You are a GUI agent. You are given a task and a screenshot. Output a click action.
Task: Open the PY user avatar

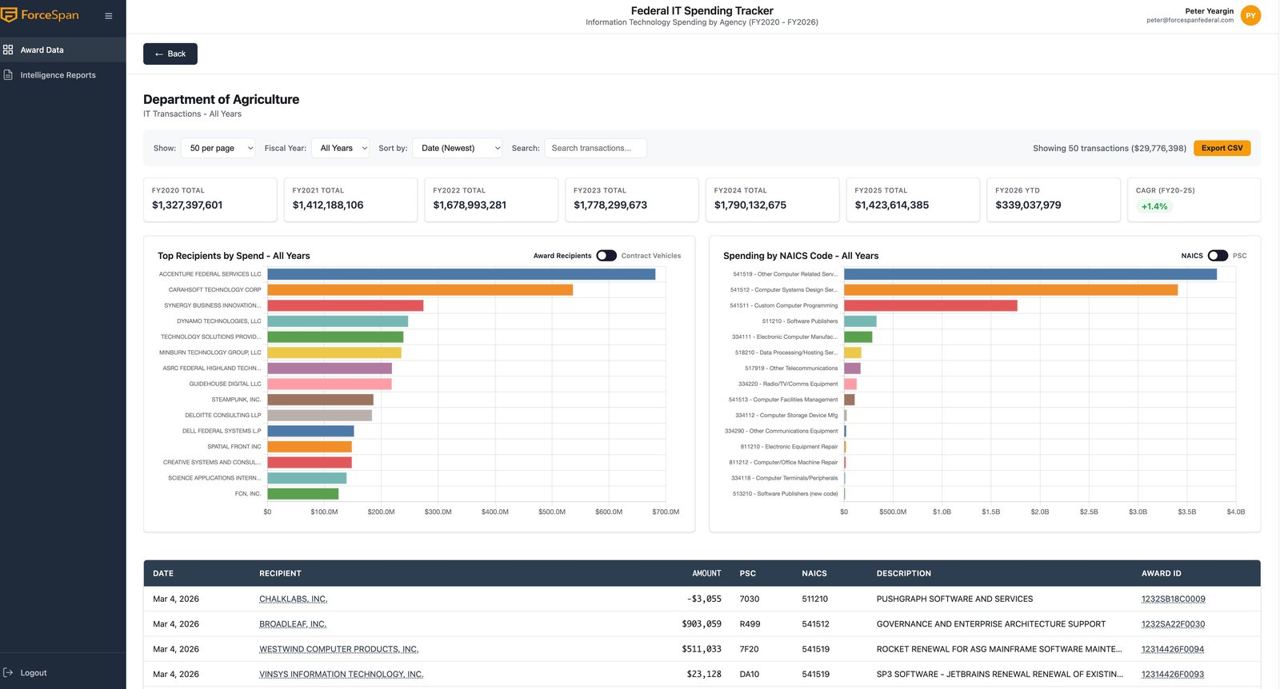pos(1250,15)
